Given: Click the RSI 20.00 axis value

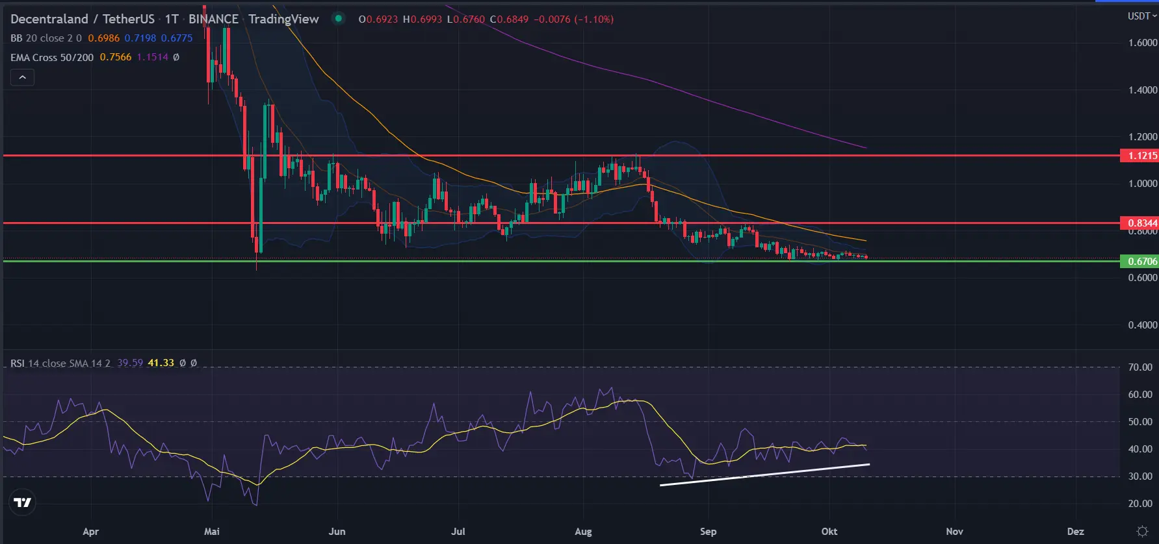Looking at the screenshot, I should coord(1140,504).
